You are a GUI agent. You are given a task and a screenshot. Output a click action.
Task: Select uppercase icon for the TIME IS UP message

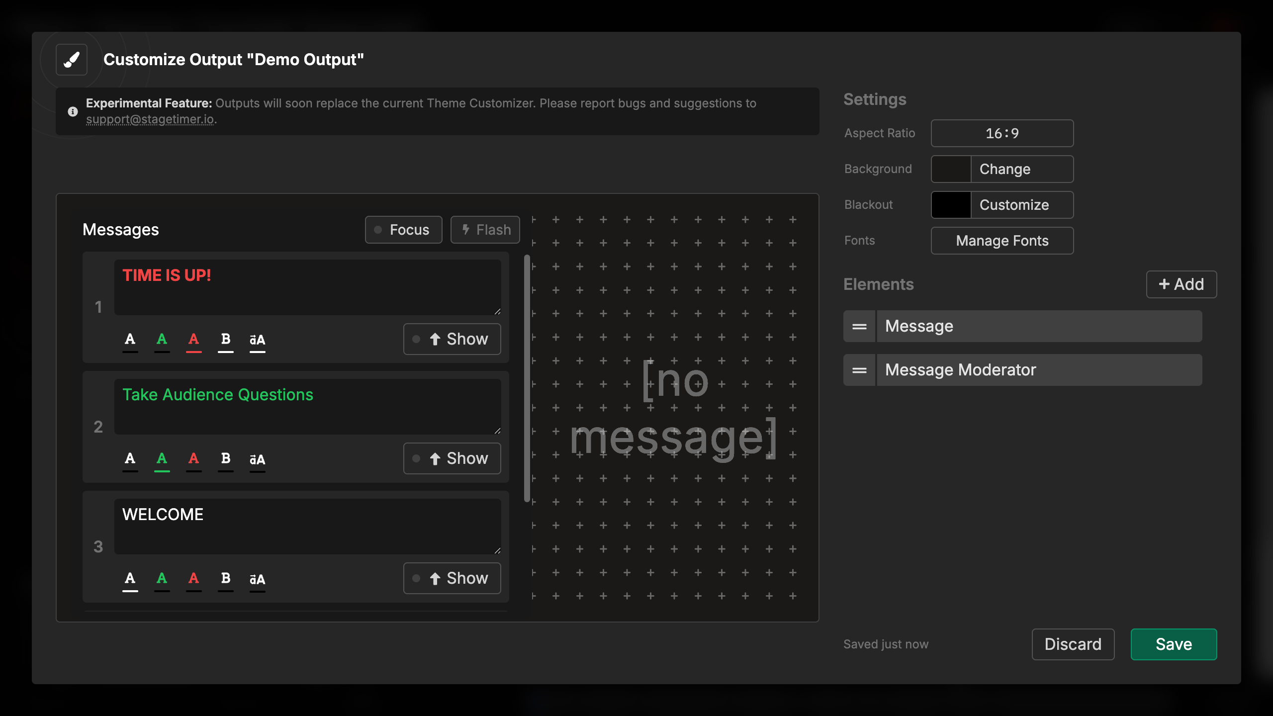pos(257,340)
